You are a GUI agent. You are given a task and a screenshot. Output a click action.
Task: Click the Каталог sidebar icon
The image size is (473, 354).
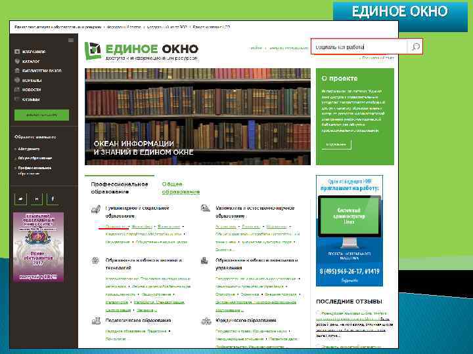(x=17, y=61)
